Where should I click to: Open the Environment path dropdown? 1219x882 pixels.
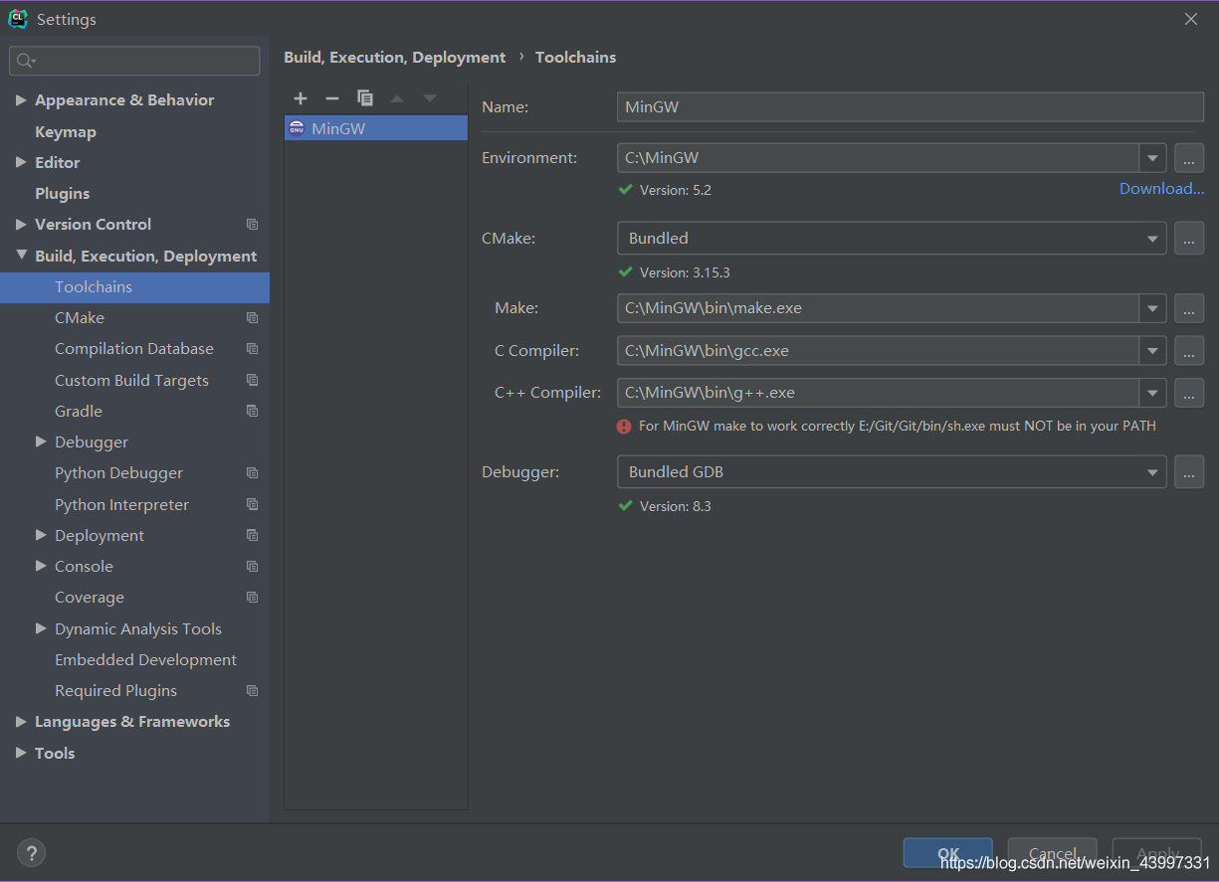tap(1152, 158)
